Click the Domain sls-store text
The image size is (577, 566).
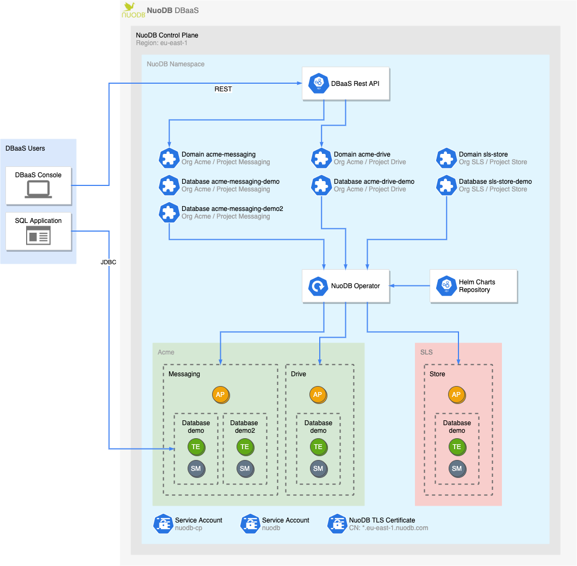pyautogui.click(x=483, y=154)
